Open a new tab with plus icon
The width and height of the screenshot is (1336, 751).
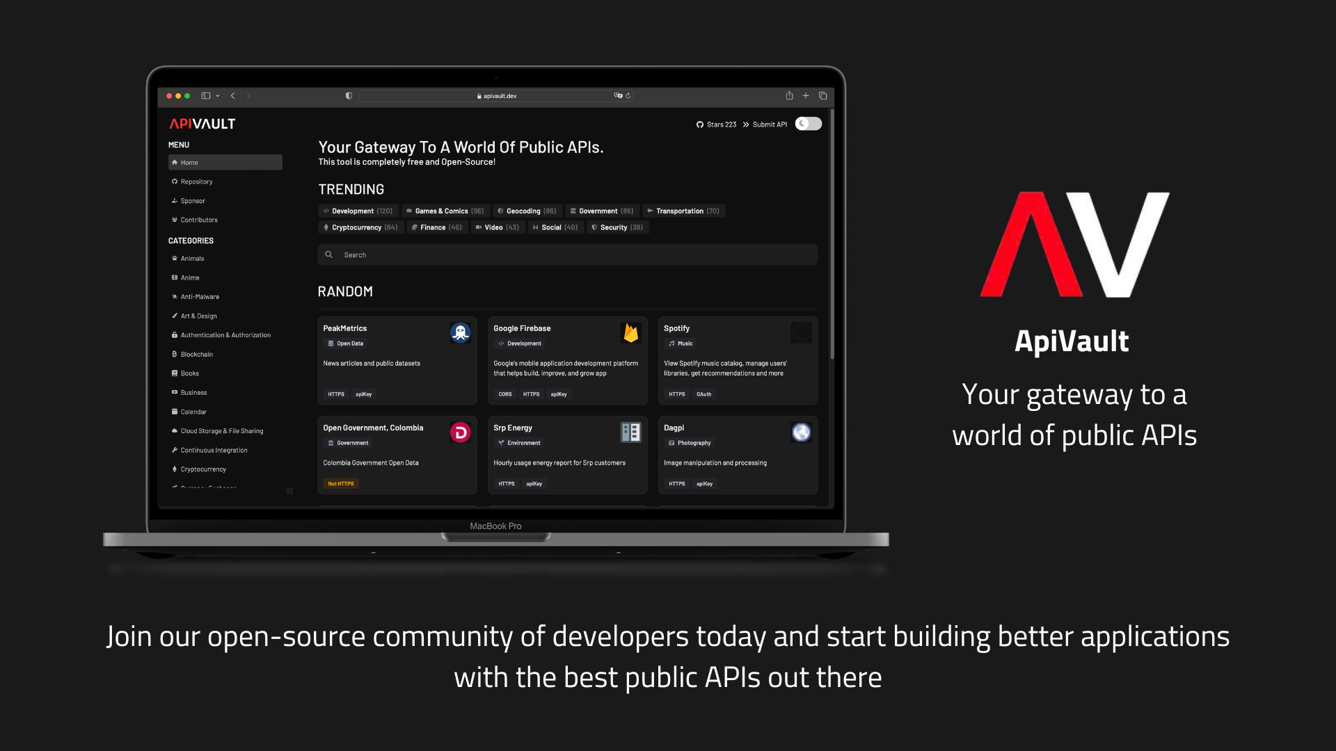[x=806, y=96]
